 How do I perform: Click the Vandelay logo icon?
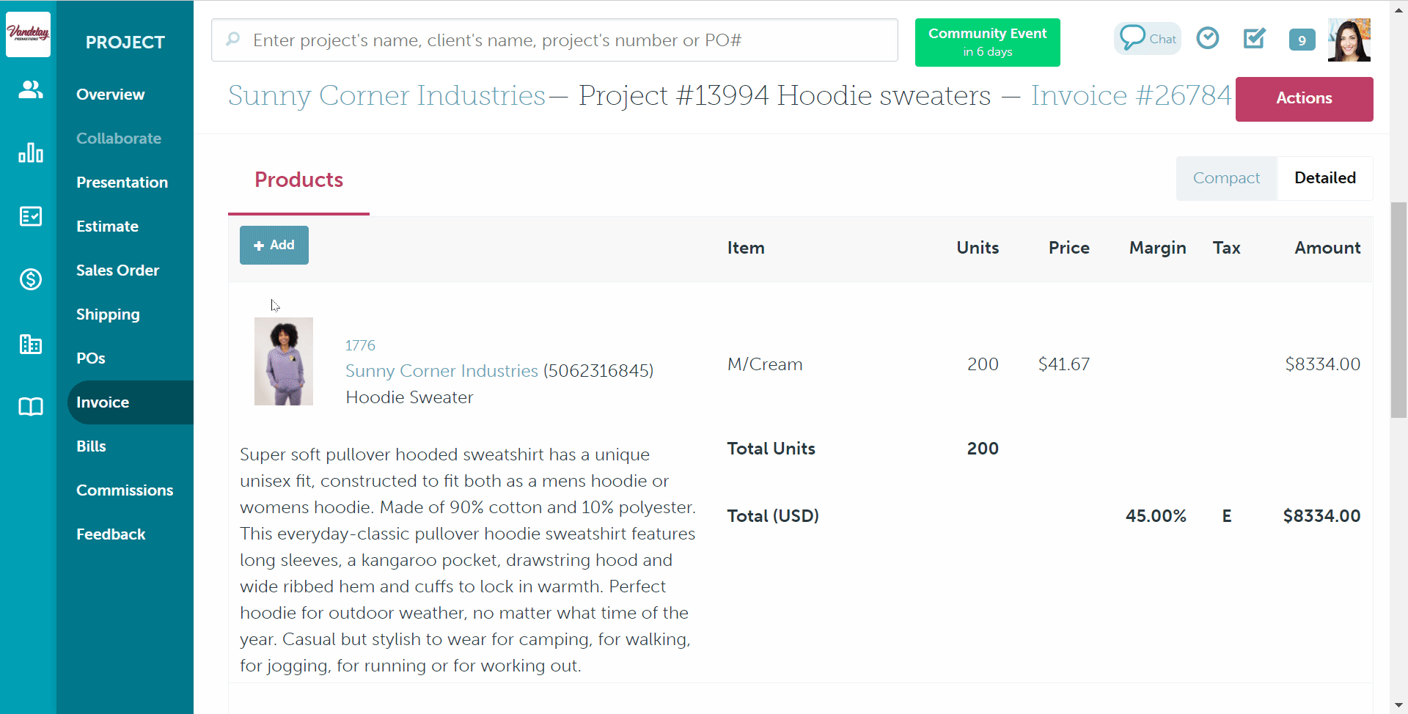pyautogui.click(x=28, y=34)
